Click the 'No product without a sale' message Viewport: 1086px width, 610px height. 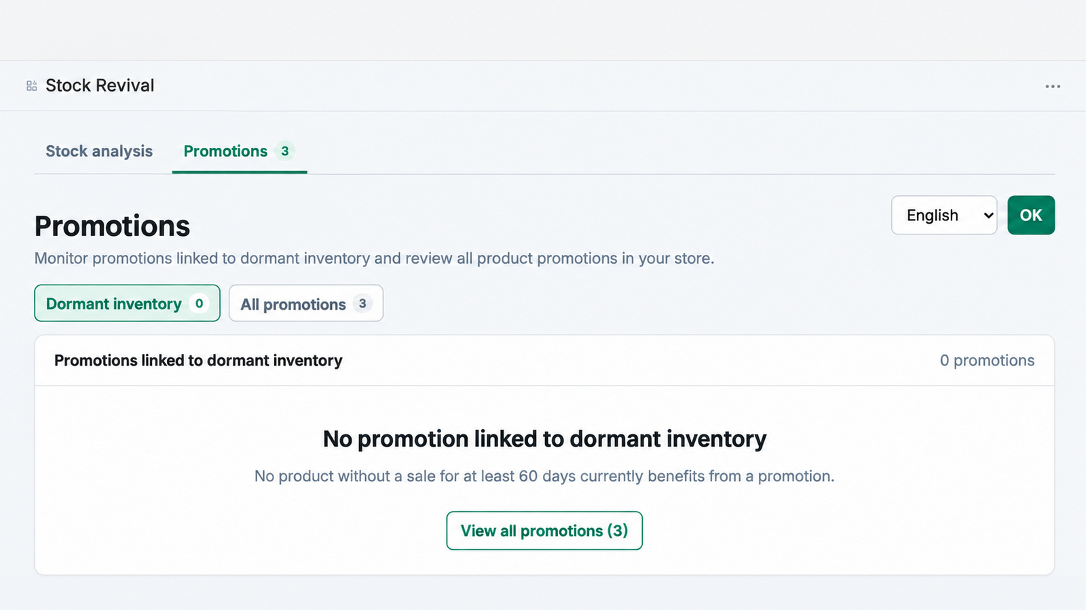click(x=544, y=476)
